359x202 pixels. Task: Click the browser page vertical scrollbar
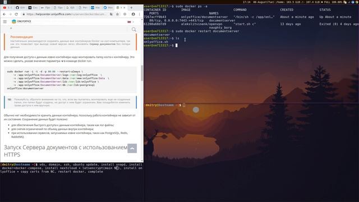142,74
